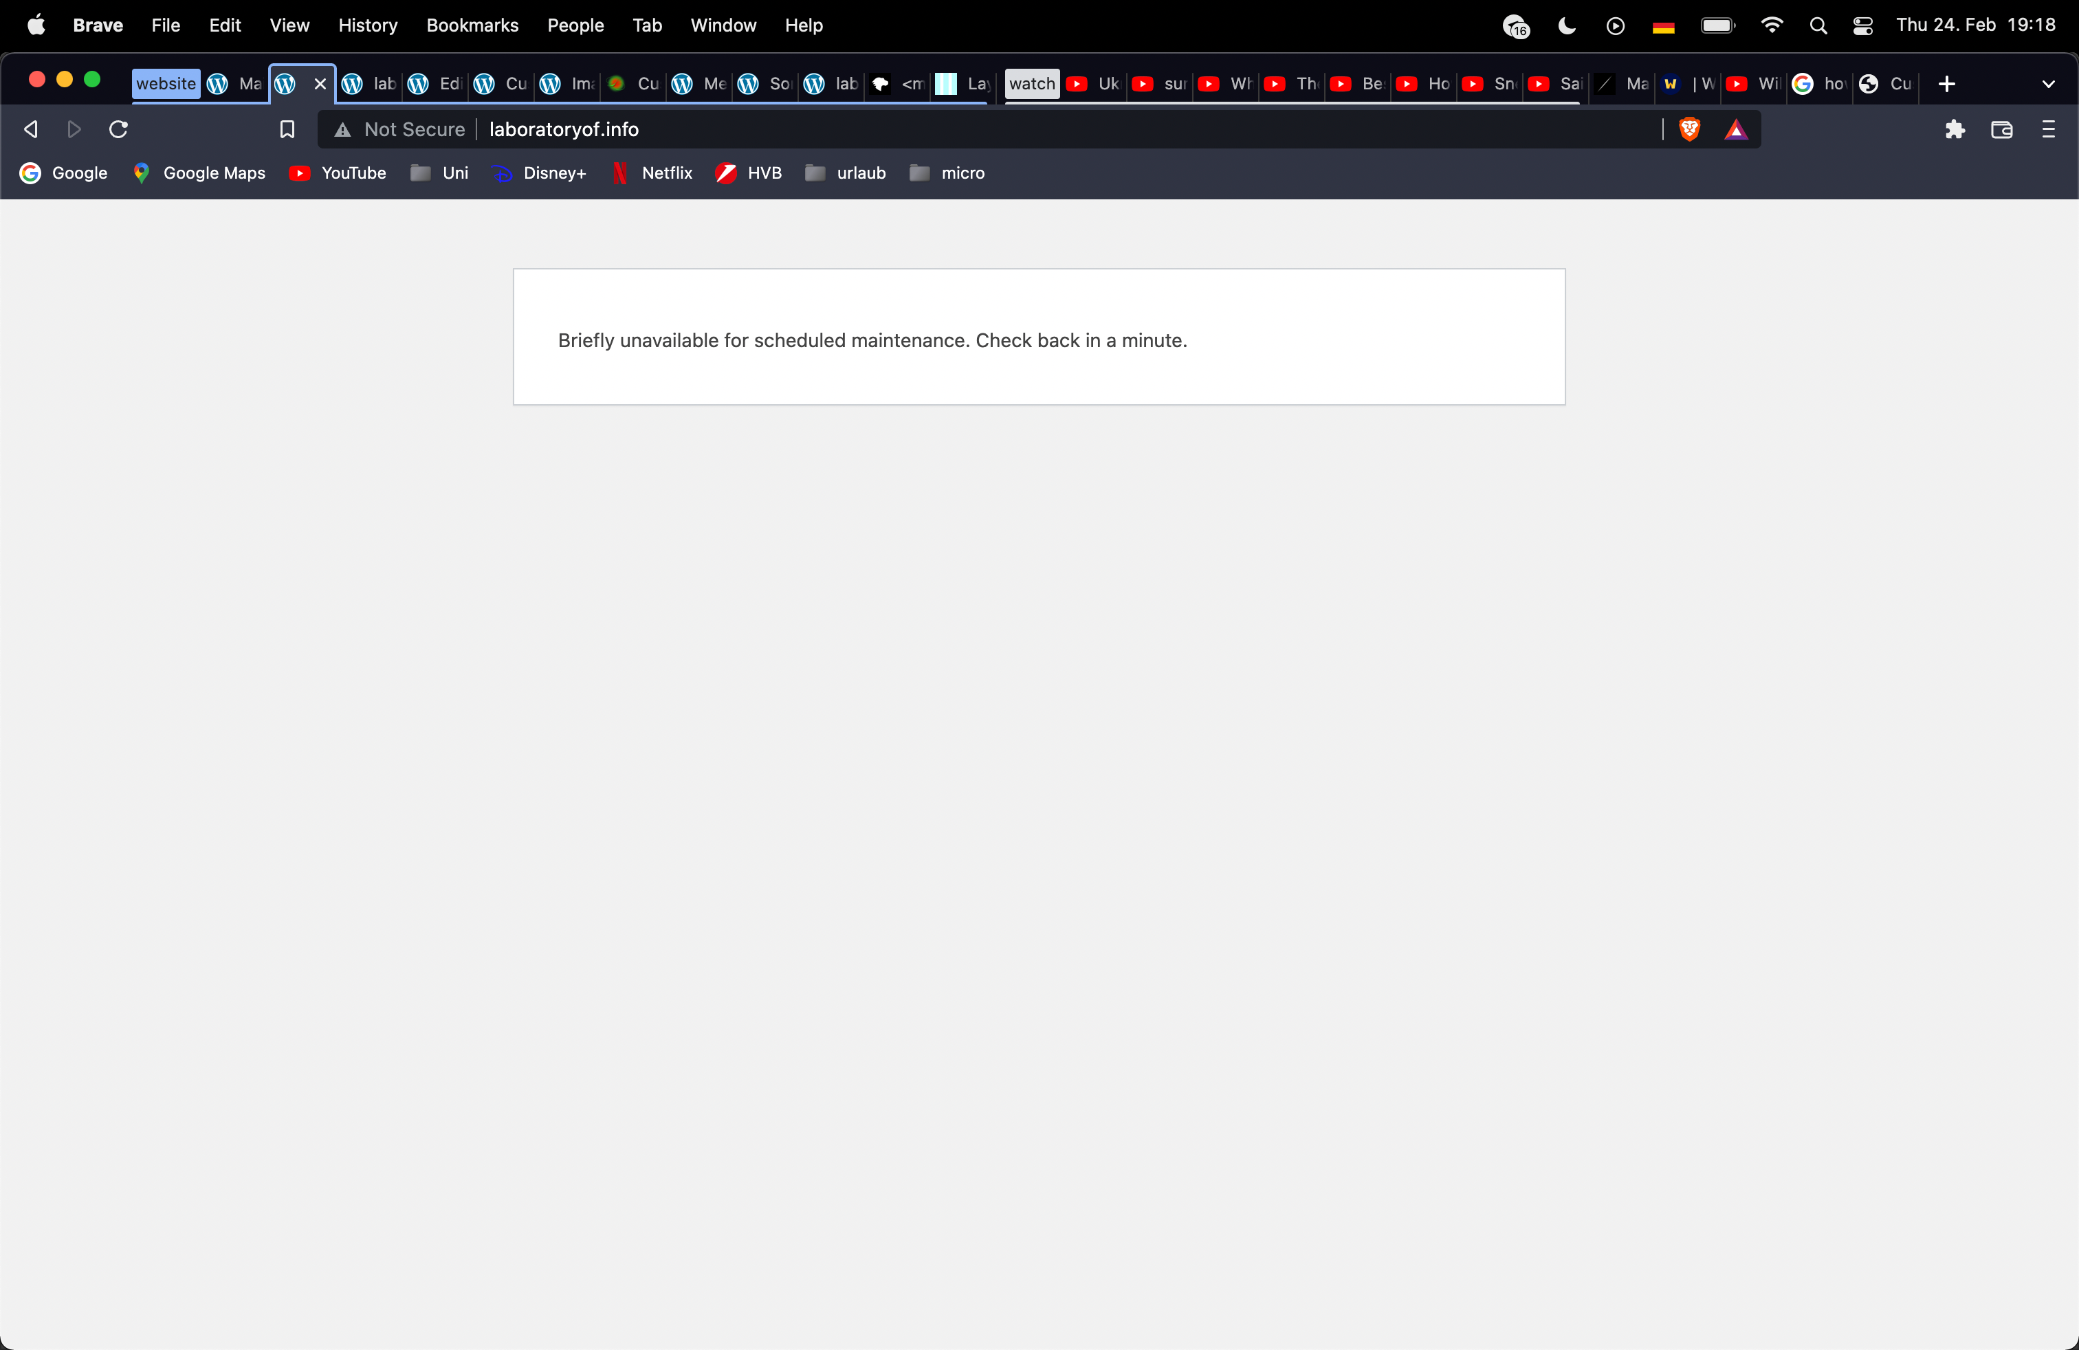
Task: Expand the tab search chevron
Action: tap(2047, 84)
